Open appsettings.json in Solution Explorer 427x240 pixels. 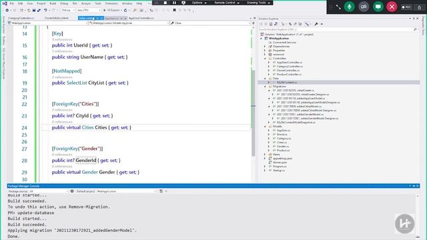pyautogui.click(x=282, y=159)
